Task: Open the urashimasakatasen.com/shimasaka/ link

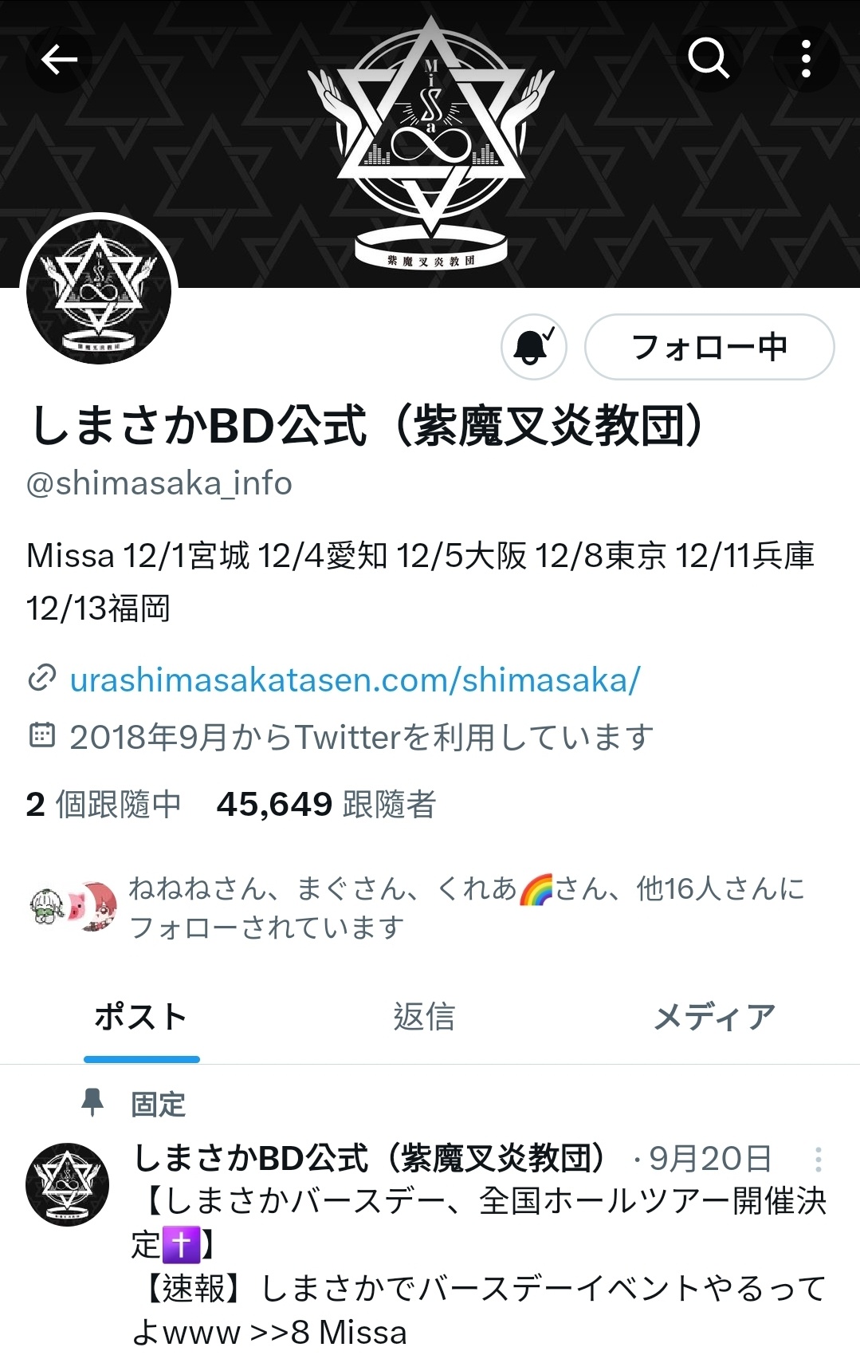Action: (355, 679)
